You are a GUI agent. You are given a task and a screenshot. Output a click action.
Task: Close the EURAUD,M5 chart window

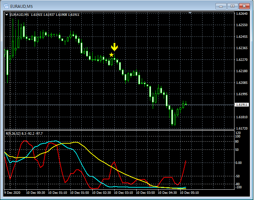tap(244, 6)
